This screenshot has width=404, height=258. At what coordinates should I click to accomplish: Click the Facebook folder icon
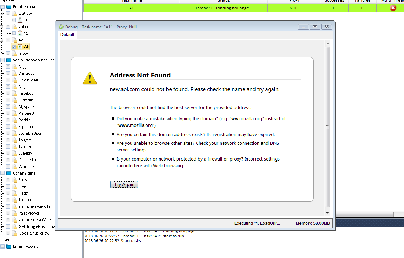[14, 93]
